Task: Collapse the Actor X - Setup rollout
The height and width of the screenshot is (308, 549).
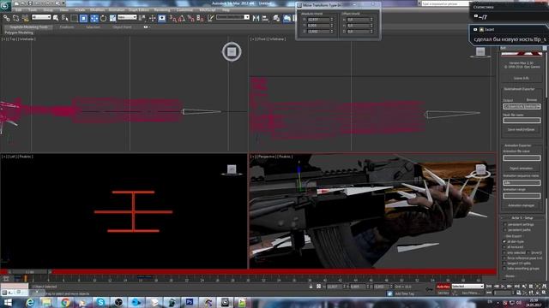Action: click(x=522, y=218)
